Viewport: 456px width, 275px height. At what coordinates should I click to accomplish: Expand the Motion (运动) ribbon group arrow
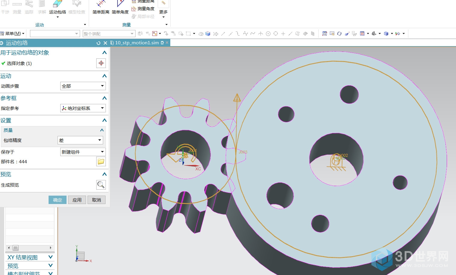point(85,25)
